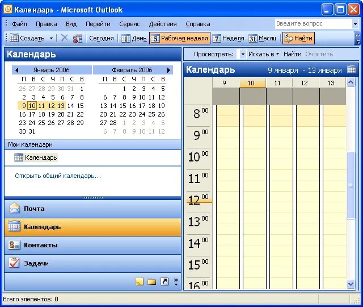Open the Создать dropdown arrow
The height and width of the screenshot is (307, 363).
[51, 38]
